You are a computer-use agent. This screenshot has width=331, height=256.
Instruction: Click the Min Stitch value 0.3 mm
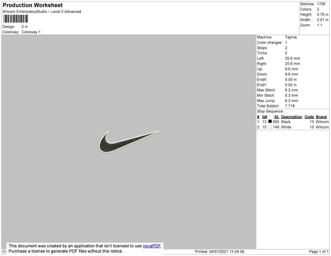click(291, 95)
